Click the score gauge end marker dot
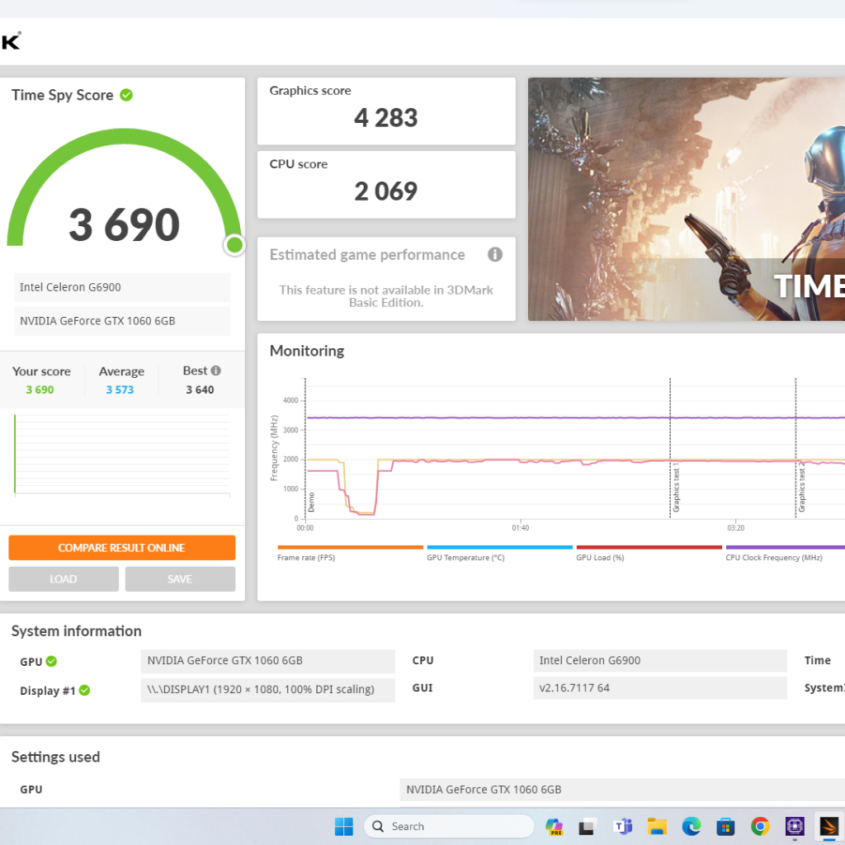This screenshot has width=845, height=845. click(234, 244)
